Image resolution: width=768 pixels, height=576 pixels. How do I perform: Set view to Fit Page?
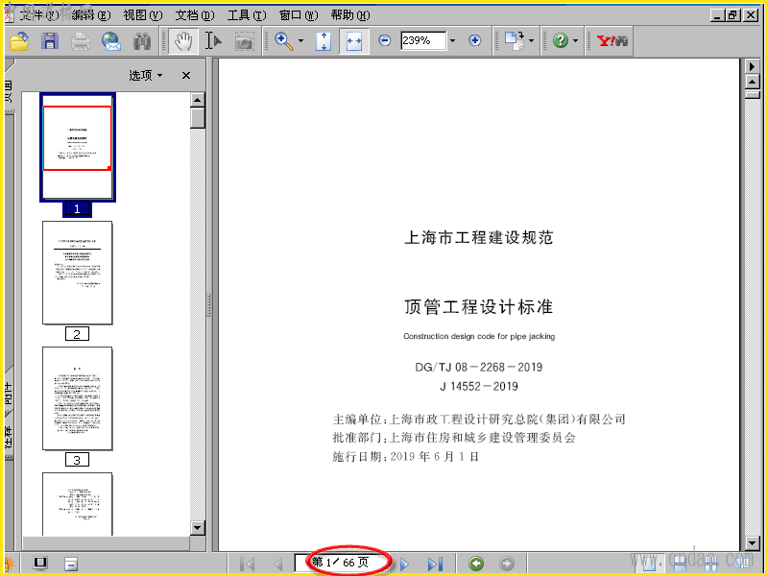pyautogui.click(x=324, y=41)
